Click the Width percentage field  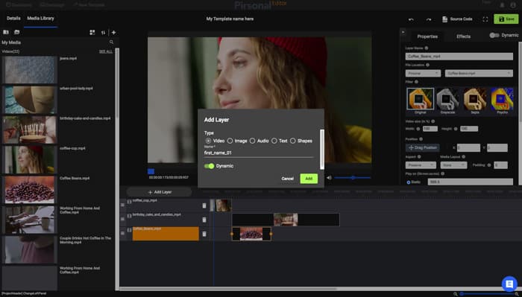pos(430,129)
